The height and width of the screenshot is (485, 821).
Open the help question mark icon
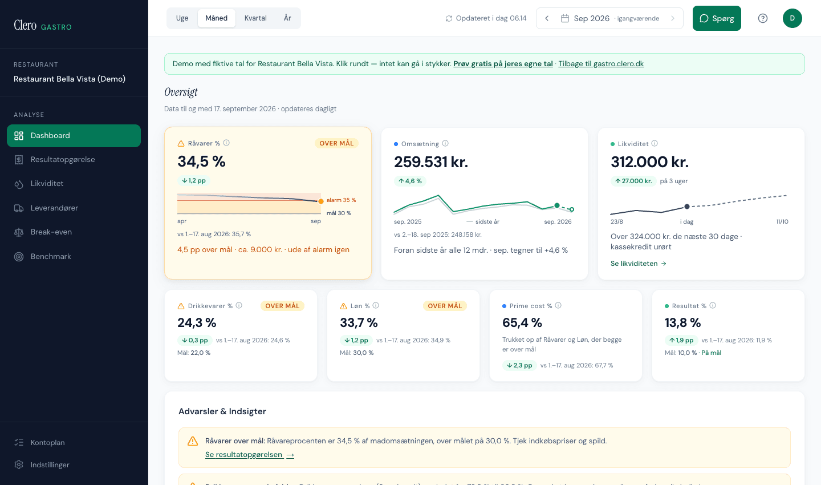(763, 18)
